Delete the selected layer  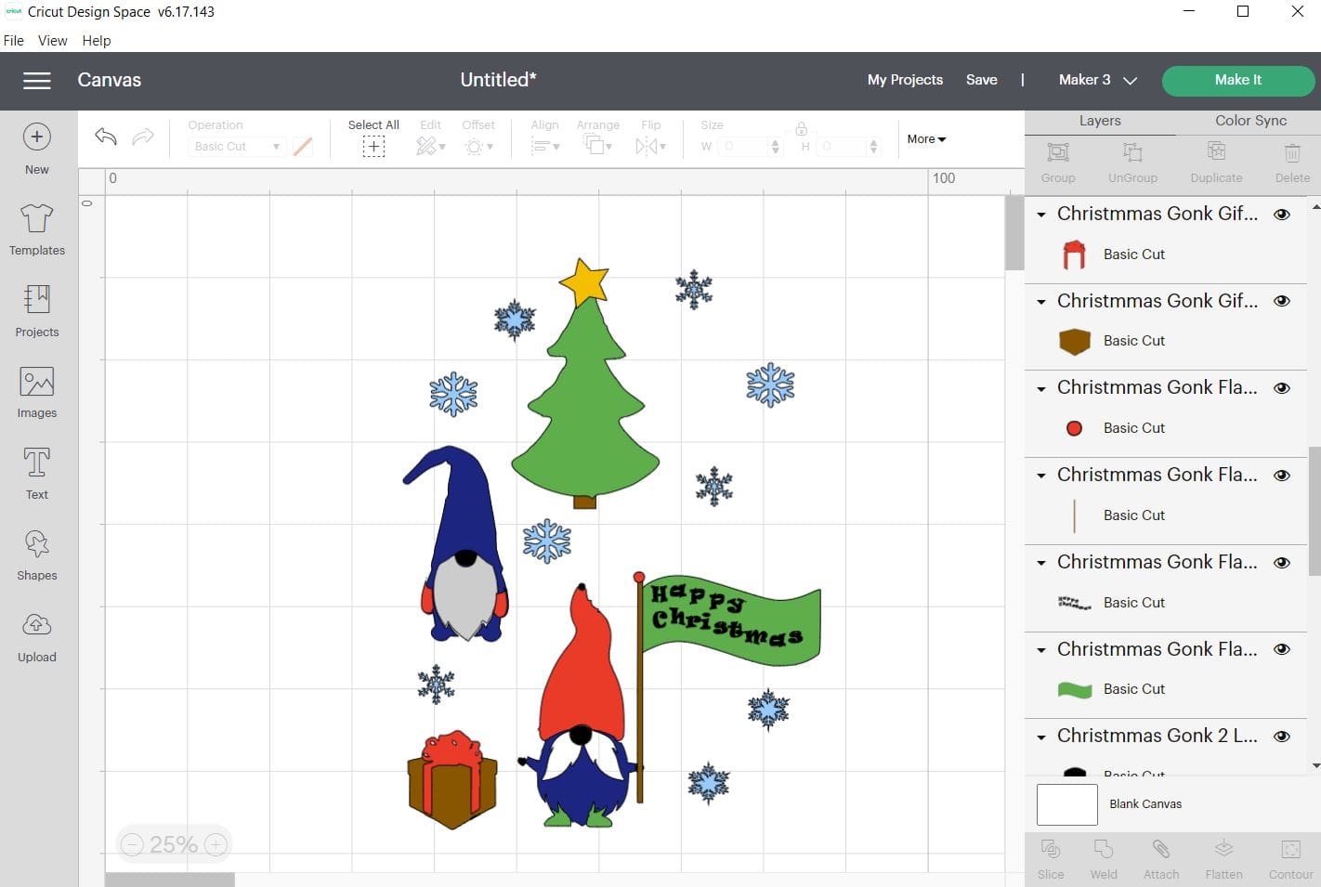(1292, 163)
